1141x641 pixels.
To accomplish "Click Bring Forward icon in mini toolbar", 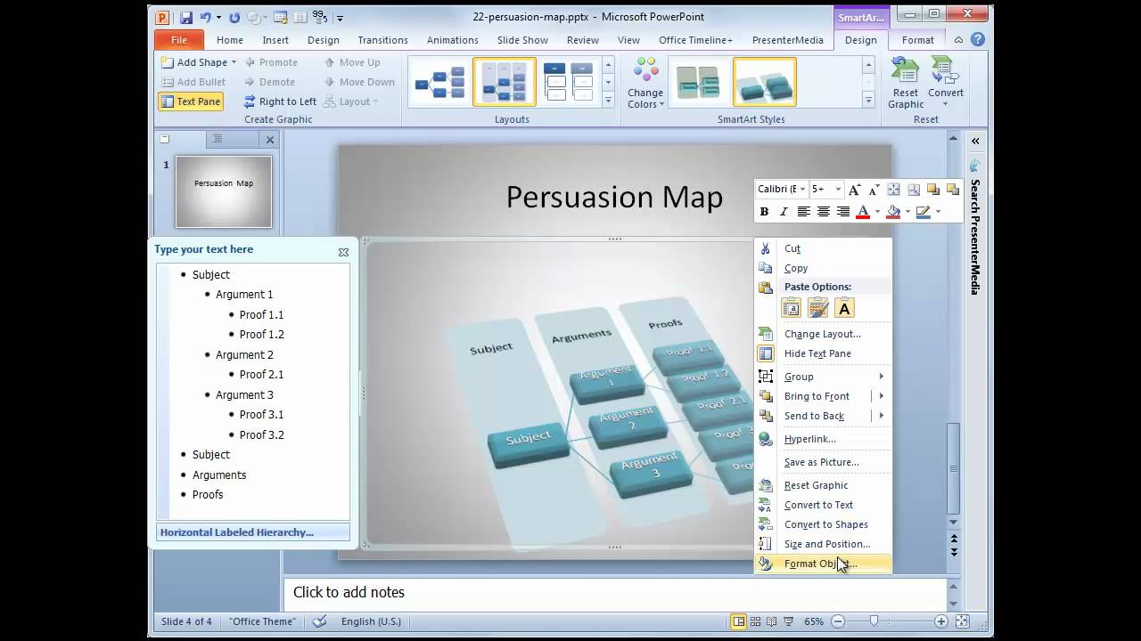I will click(933, 189).
